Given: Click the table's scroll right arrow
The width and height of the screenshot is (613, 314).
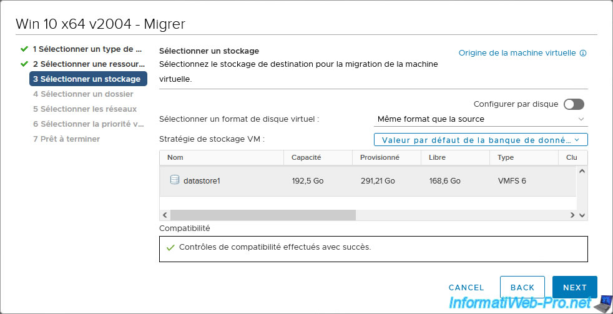Looking at the screenshot, I should point(572,215).
